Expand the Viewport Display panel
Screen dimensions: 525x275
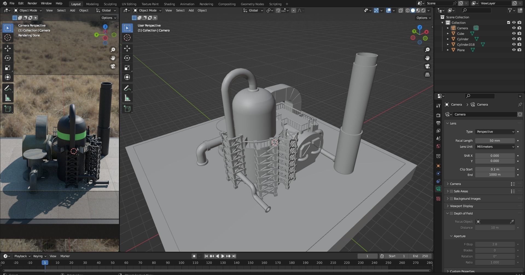[448, 206]
